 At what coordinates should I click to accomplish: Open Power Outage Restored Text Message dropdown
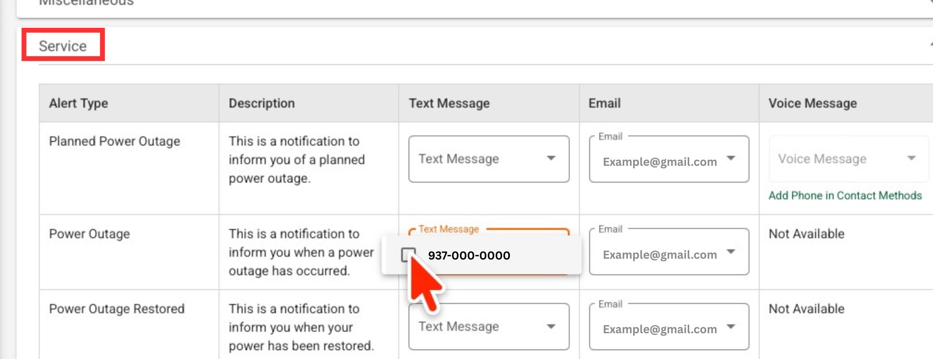489,326
